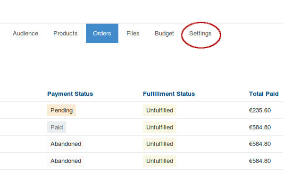Sort by Fulfillment Status column header
This screenshot has width=283, height=170.
pyautogui.click(x=169, y=94)
